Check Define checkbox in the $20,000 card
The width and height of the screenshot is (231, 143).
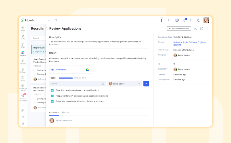[35, 99]
